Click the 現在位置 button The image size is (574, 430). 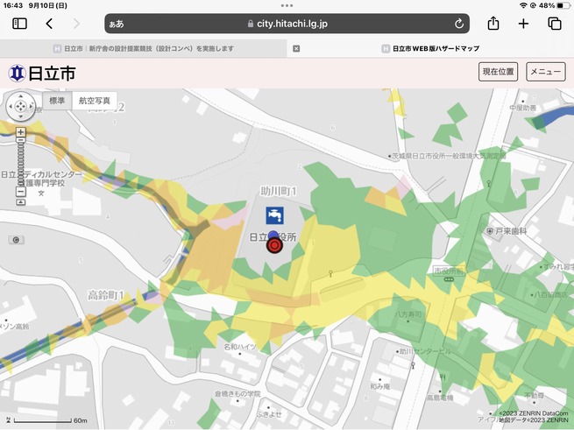pos(498,72)
